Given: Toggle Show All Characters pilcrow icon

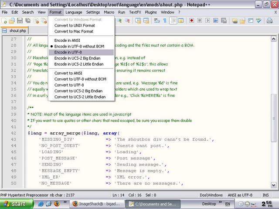Looking at the screenshot, I should coord(165,21).
